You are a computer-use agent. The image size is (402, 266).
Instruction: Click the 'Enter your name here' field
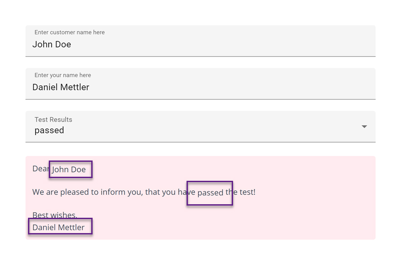[136, 87]
